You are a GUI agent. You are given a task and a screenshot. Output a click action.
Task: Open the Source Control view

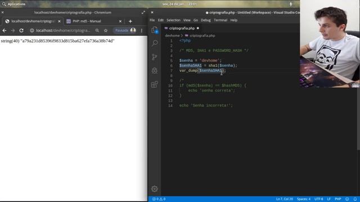coord(155,57)
